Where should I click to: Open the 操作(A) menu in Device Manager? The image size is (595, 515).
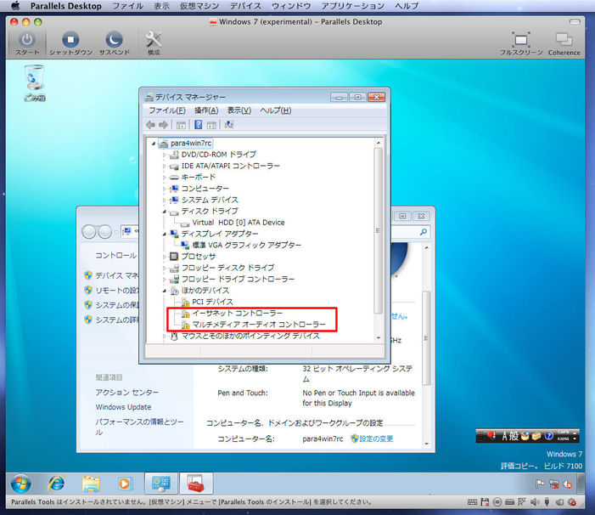pyautogui.click(x=205, y=110)
